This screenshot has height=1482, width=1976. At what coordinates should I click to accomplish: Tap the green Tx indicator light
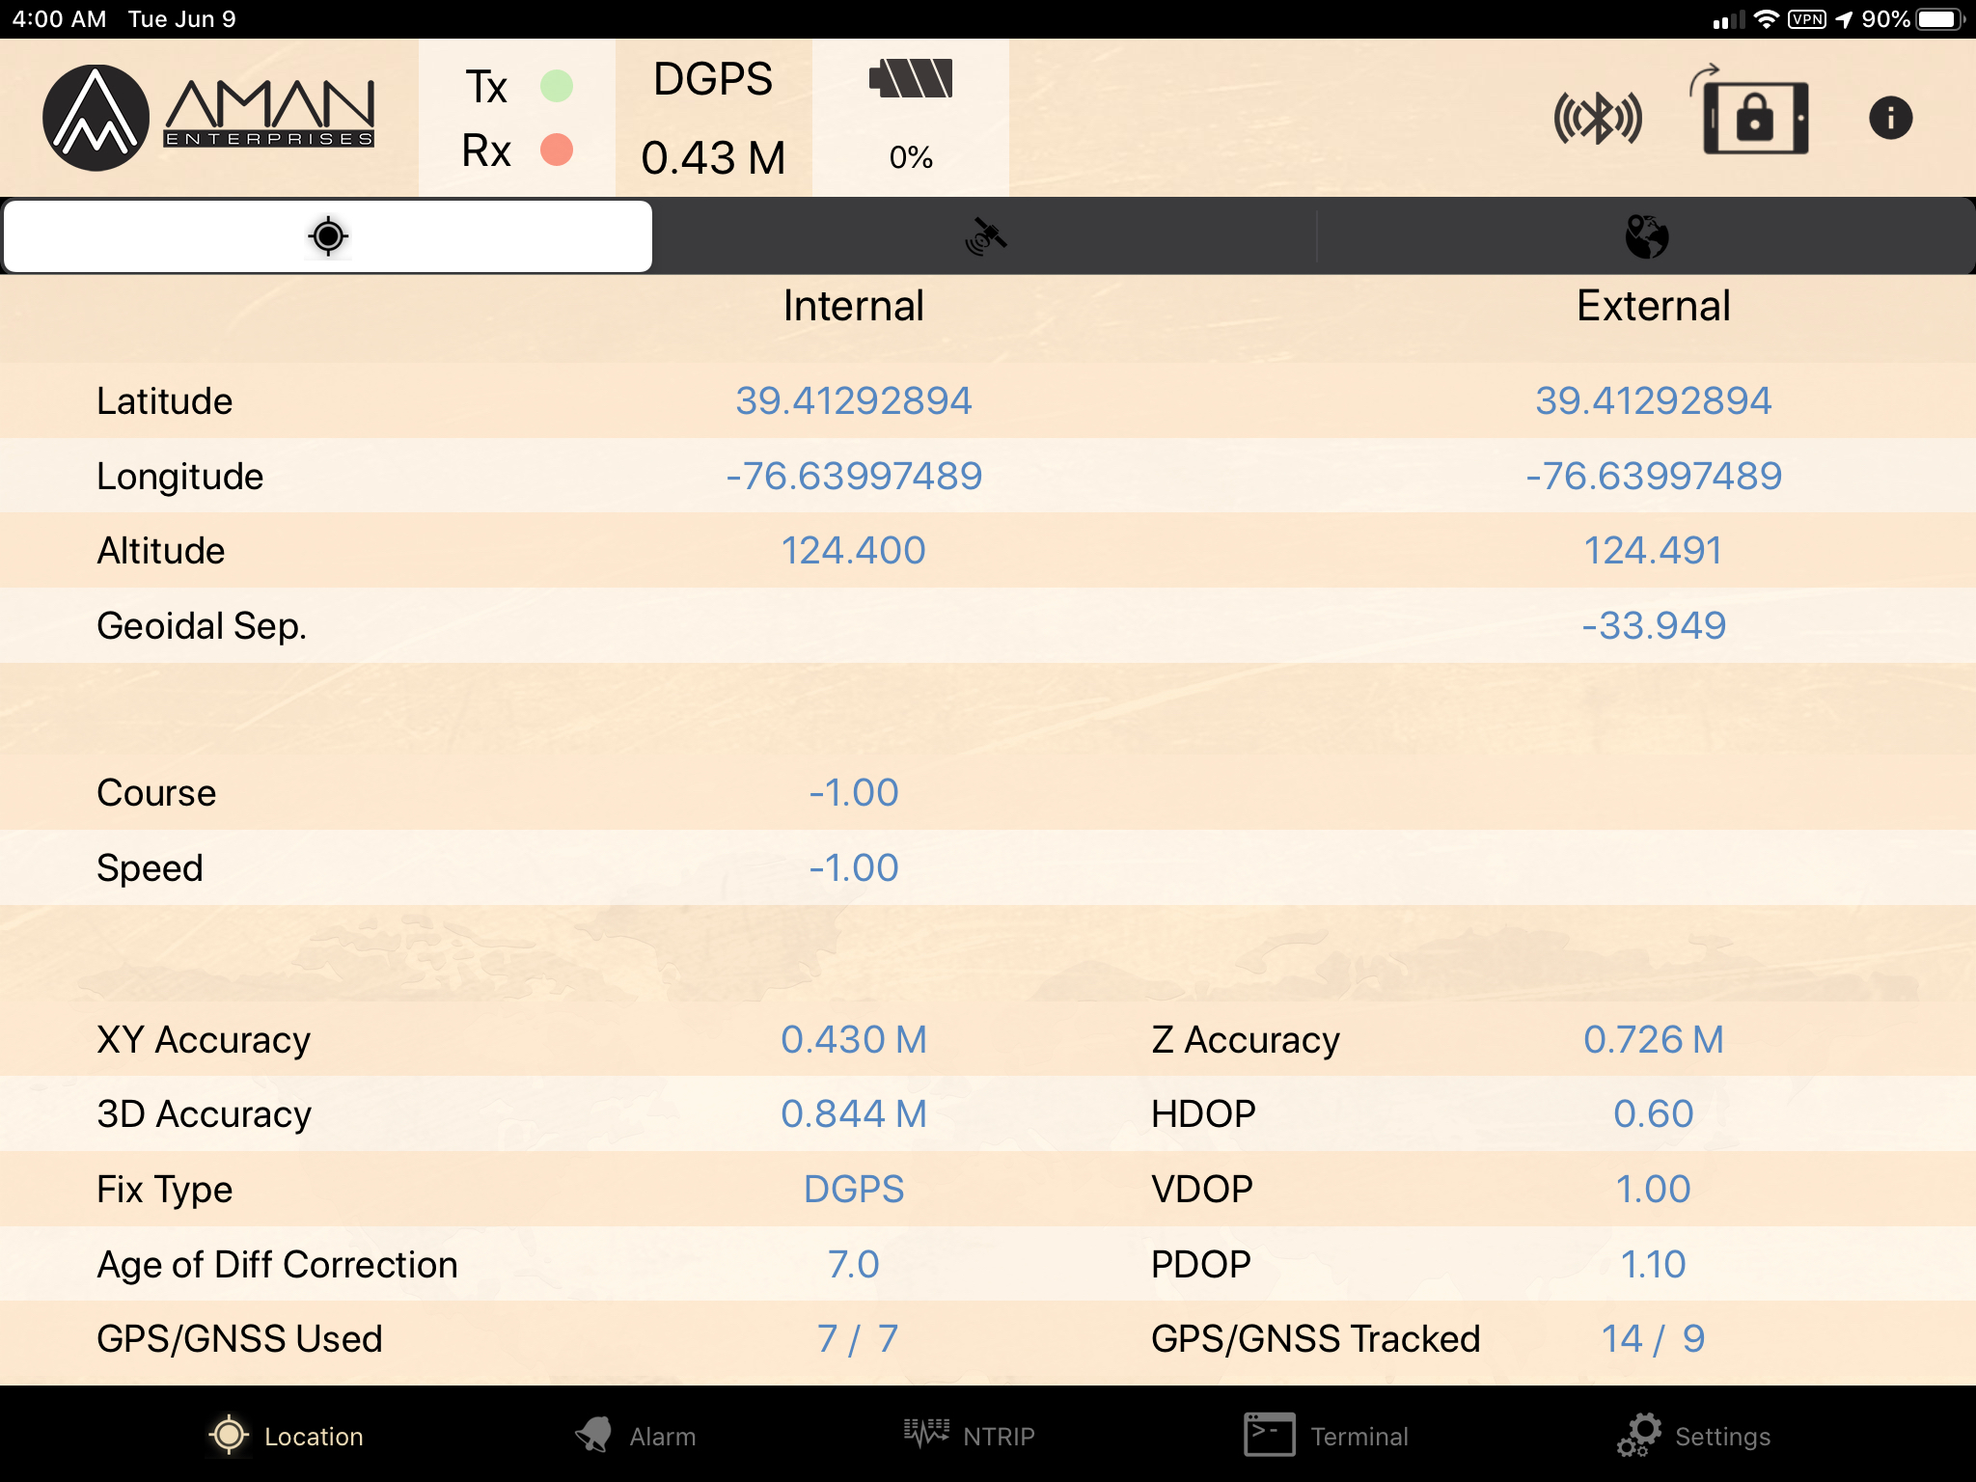tap(557, 86)
